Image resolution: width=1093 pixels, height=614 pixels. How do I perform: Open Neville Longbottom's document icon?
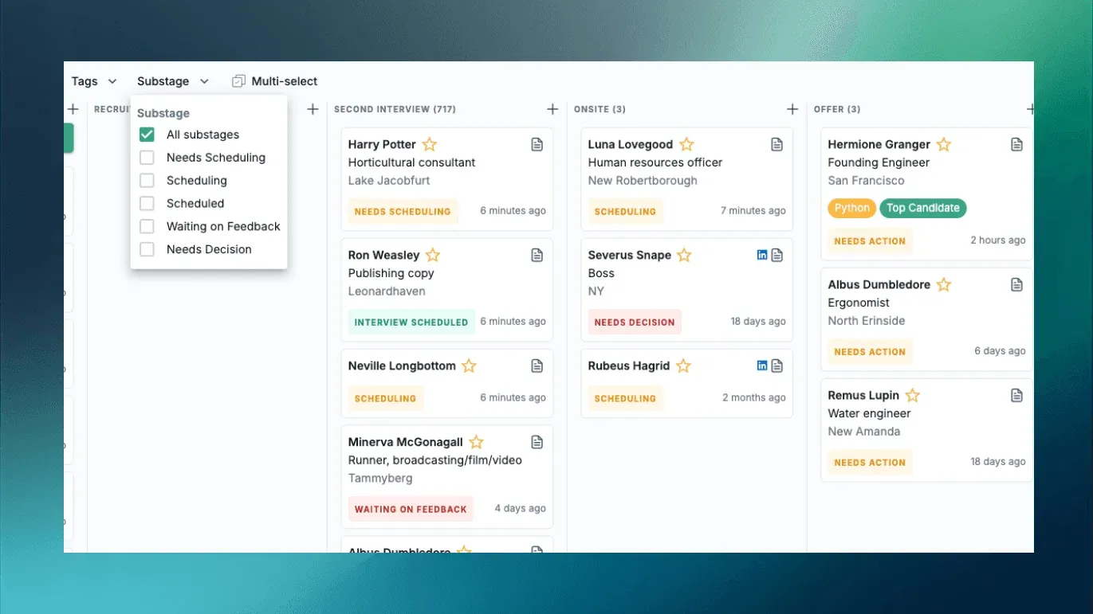click(537, 366)
